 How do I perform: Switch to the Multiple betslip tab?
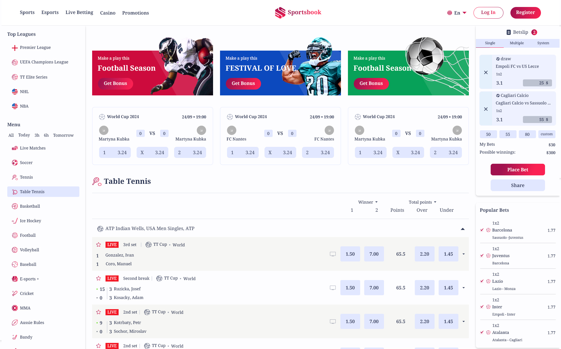point(517,43)
